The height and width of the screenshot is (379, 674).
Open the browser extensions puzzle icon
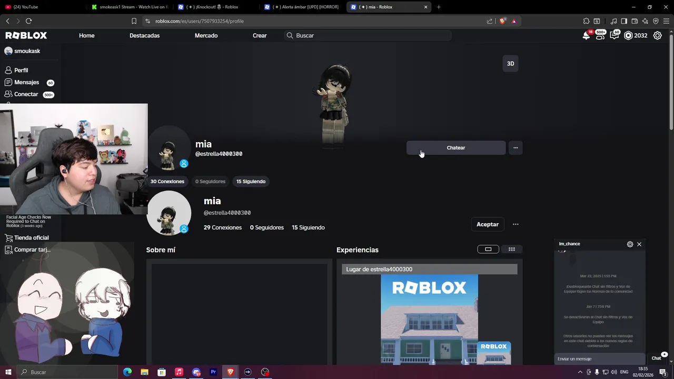(586, 21)
